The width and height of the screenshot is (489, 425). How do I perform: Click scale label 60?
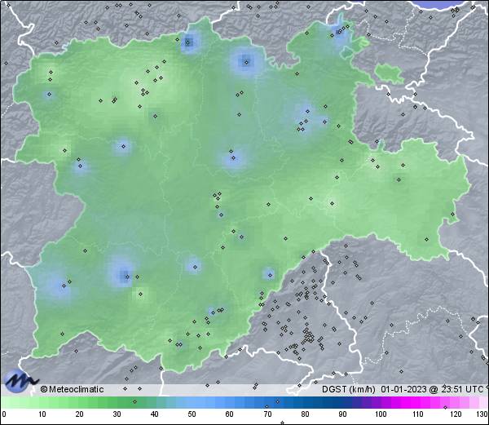point(230,414)
